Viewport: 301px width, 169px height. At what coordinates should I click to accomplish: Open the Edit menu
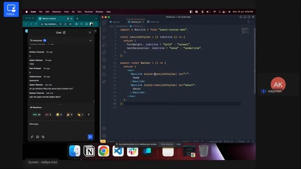pyautogui.click(x=47, y=12)
